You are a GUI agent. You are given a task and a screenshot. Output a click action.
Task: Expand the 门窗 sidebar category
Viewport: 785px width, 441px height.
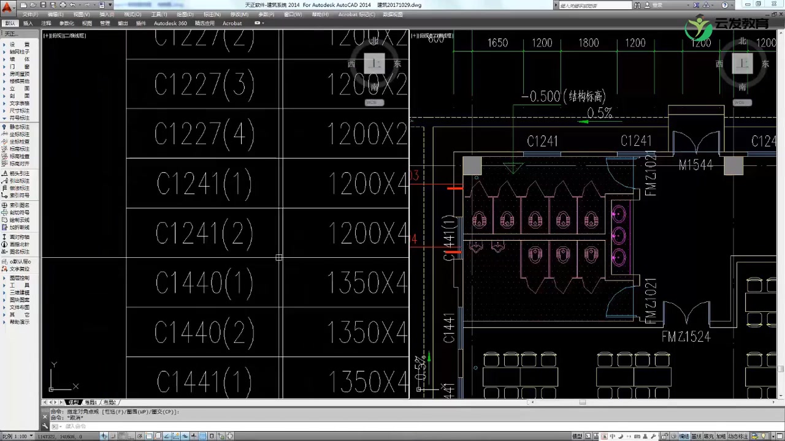pos(16,67)
